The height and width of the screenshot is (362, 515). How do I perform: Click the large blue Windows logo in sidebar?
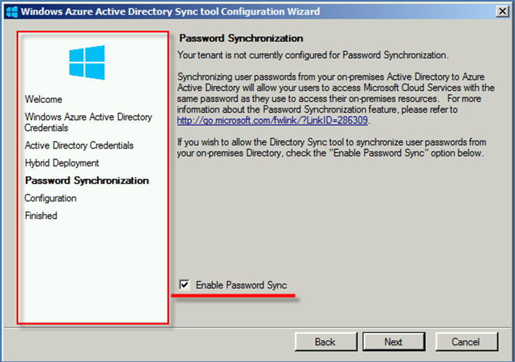(x=87, y=62)
